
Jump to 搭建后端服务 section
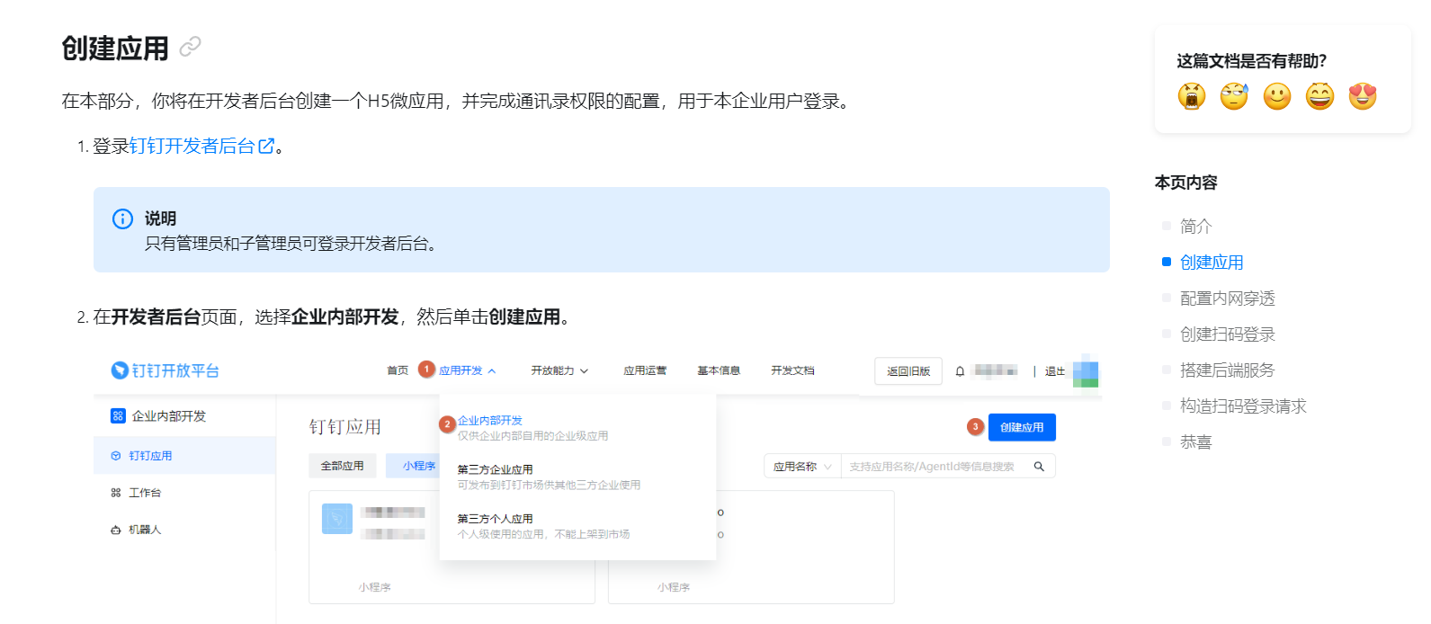1227,370
